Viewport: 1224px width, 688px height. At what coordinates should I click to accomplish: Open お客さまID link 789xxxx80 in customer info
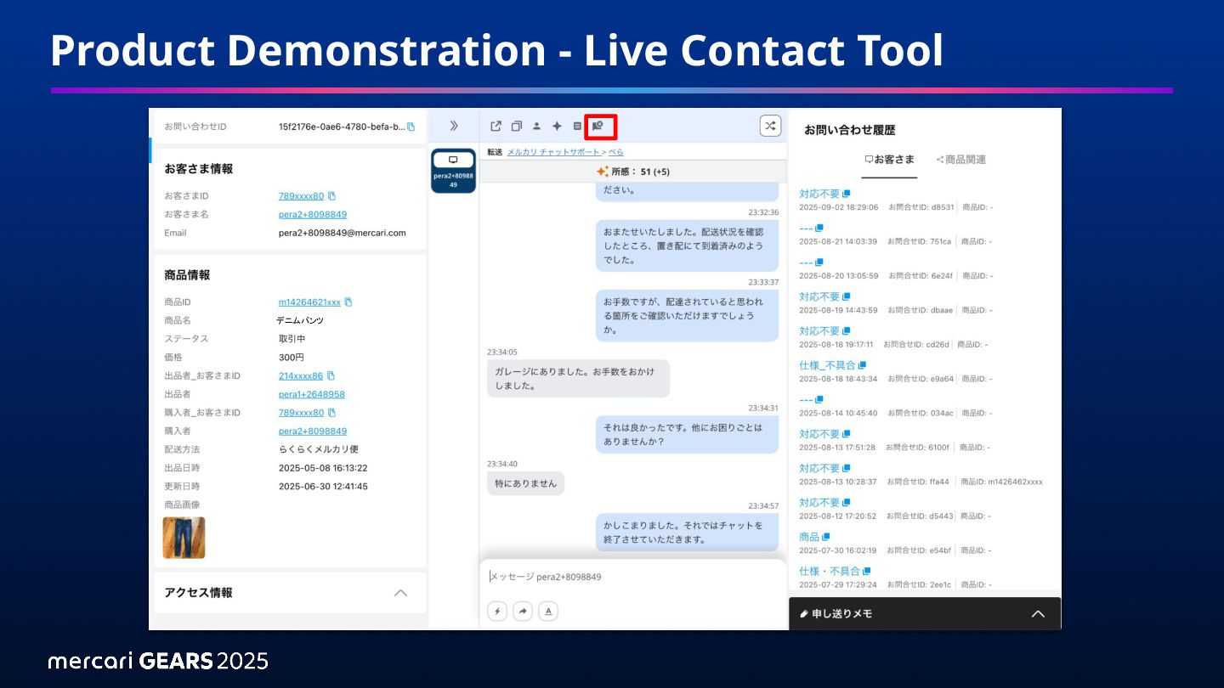pos(301,196)
